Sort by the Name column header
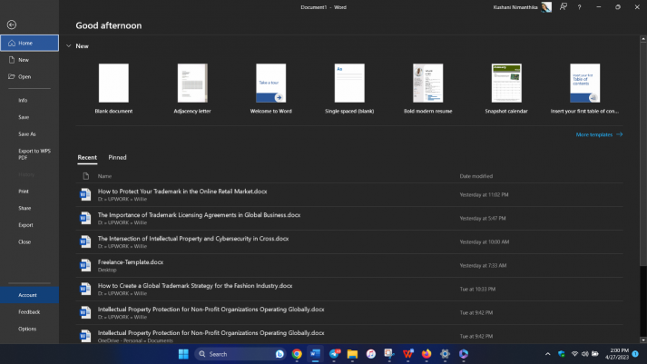Image resolution: width=647 pixels, height=364 pixels. 104,176
